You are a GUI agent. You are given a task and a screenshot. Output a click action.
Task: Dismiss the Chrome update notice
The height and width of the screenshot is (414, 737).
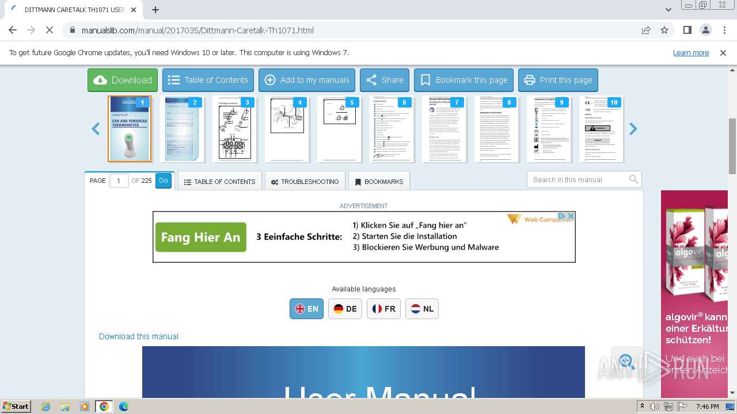coord(723,52)
